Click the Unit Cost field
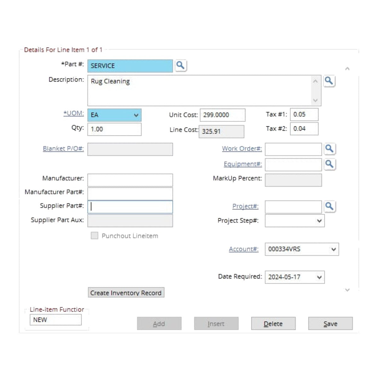The height and width of the screenshot is (378, 378). point(222,115)
